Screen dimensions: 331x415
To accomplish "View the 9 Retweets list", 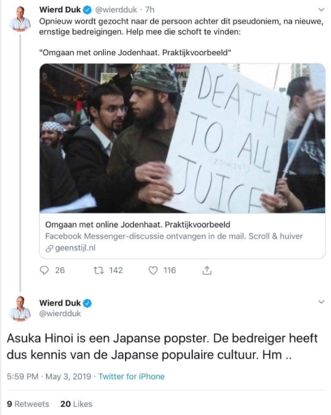I will (x=28, y=404).
